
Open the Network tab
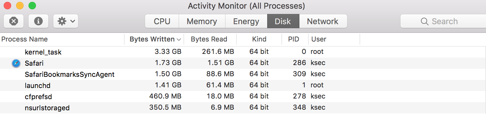click(323, 21)
